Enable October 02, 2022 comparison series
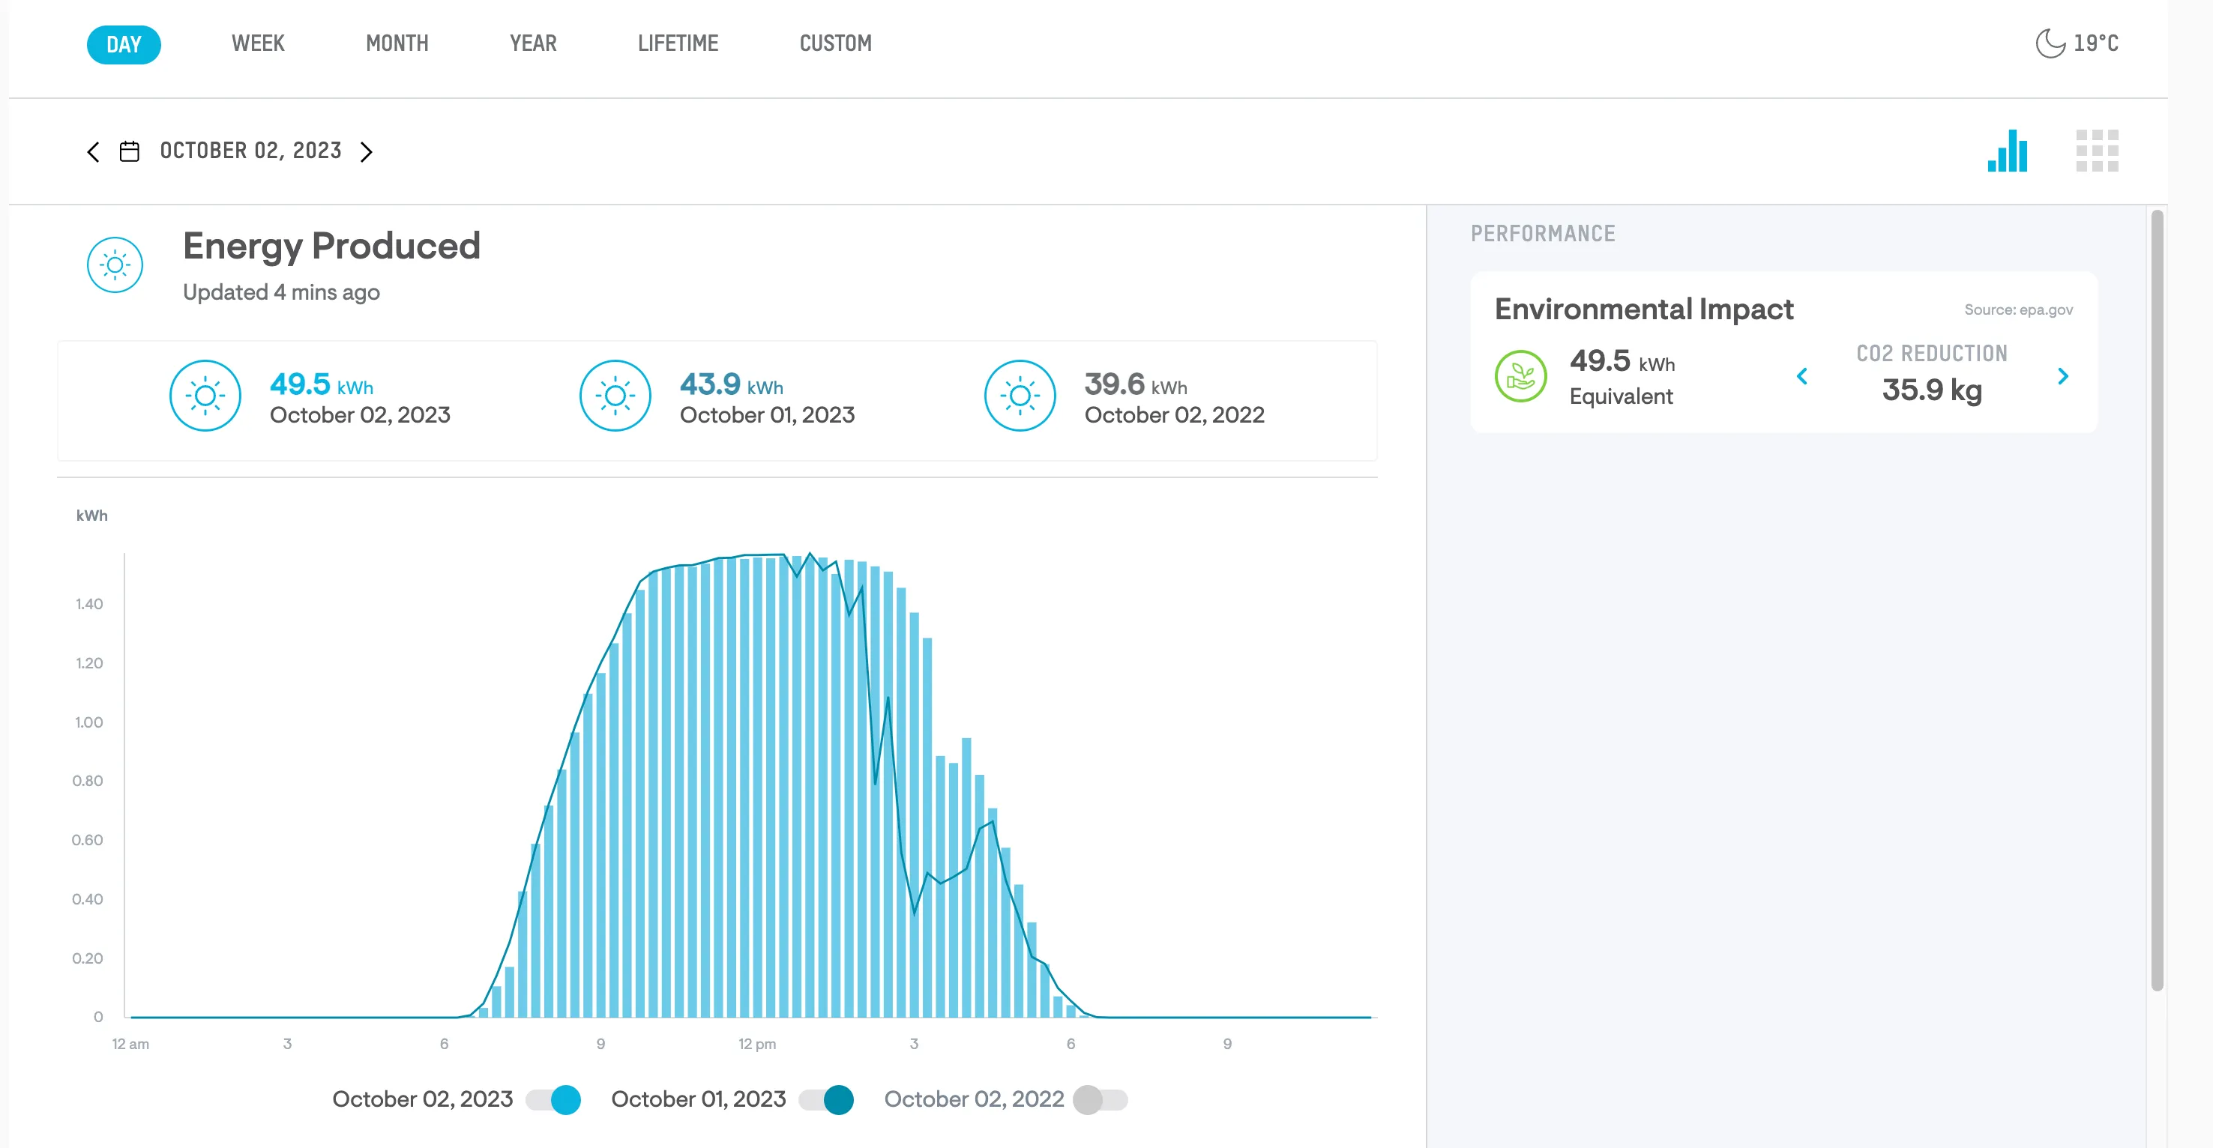 tap(1100, 1100)
